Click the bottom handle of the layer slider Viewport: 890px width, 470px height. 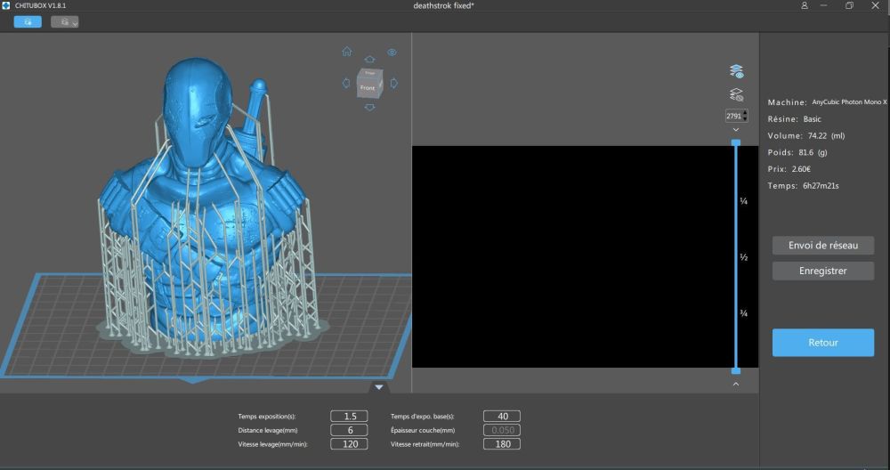[x=736, y=370]
